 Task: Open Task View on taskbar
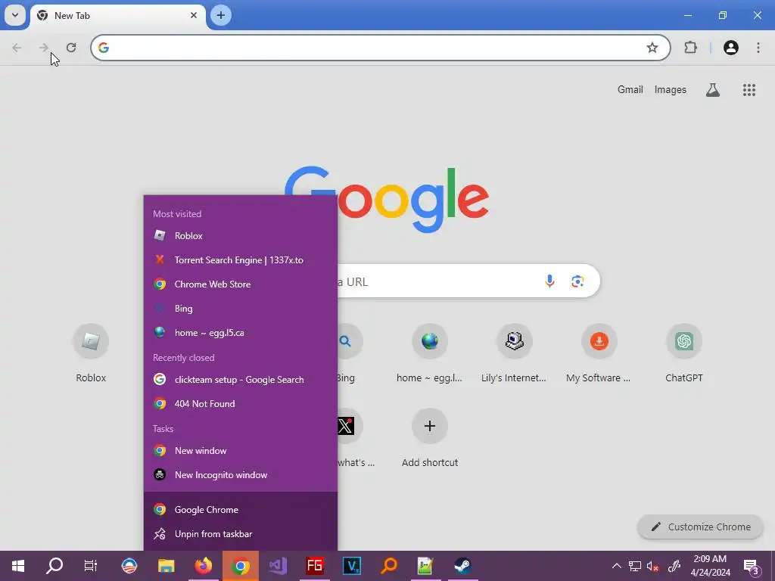coord(91,566)
